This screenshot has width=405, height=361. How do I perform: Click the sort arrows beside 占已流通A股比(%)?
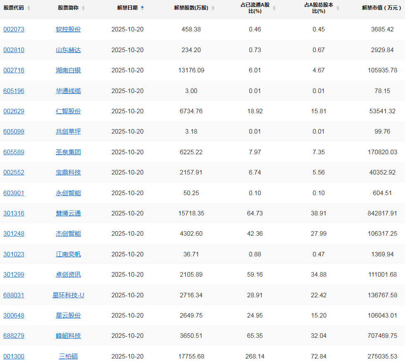pos(274,8)
